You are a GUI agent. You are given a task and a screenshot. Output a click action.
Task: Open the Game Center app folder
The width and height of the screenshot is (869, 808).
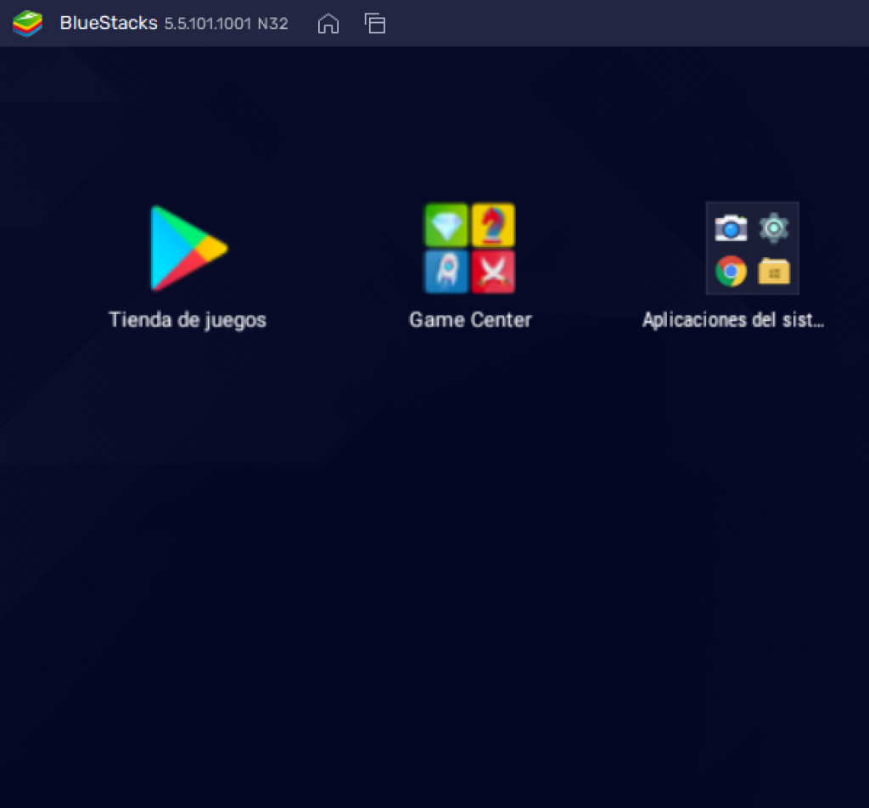(x=470, y=248)
